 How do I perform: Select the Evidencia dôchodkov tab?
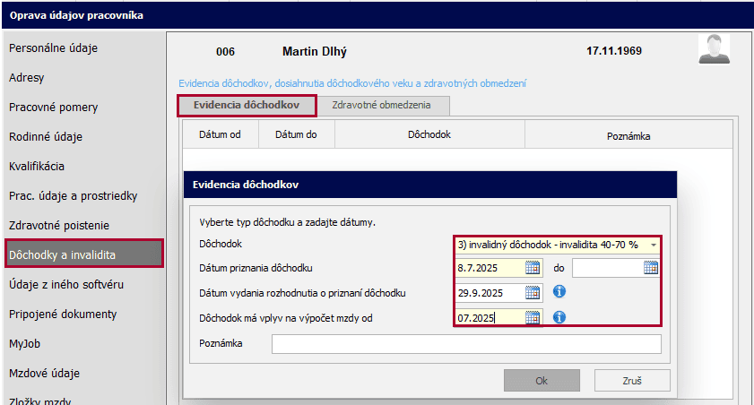point(247,105)
